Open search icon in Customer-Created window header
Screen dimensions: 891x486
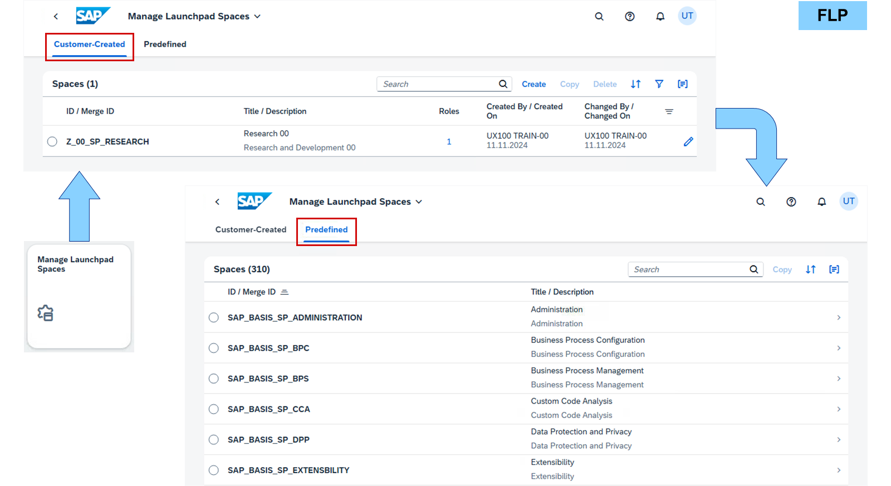[599, 16]
